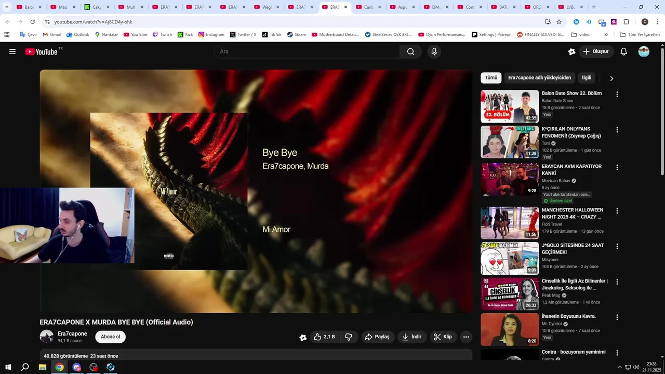The width and height of the screenshot is (665, 374).
Task: Open the volume tray icon
Action: (636, 367)
